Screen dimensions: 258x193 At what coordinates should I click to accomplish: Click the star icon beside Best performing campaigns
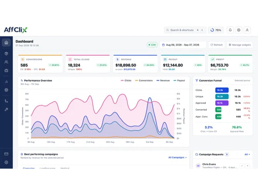pyautogui.click(x=22, y=154)
